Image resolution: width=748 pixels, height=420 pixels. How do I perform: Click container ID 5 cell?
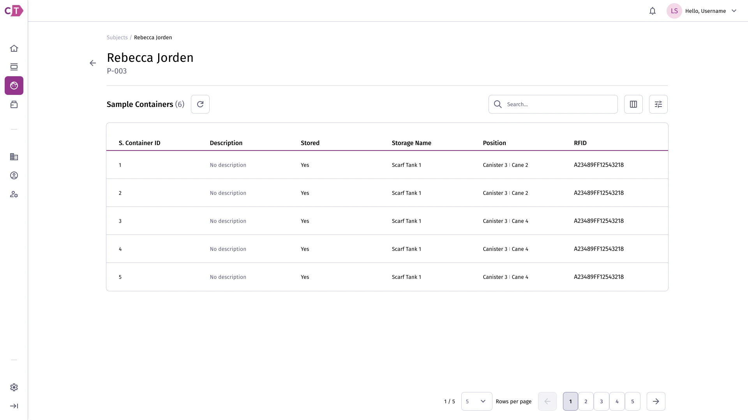[x=120, y=277]
